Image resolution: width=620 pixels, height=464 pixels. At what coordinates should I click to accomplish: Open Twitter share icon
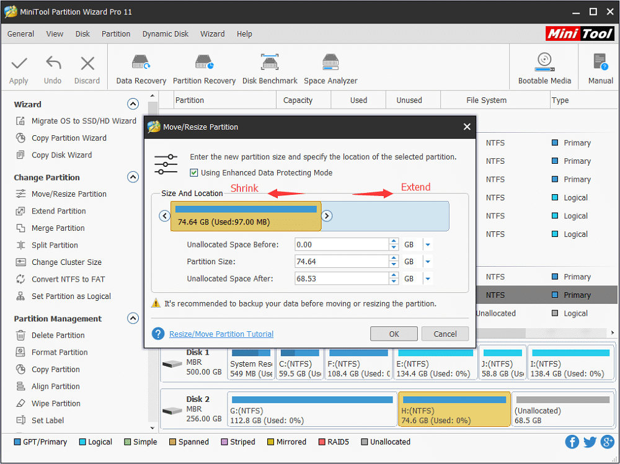(590, 442)
